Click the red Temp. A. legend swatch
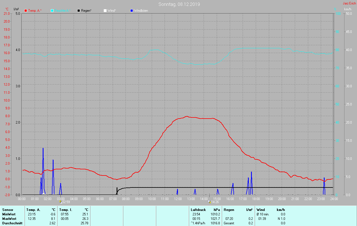Screen dimensions: 357x226 pyautogui.click(x=26, y=11)
